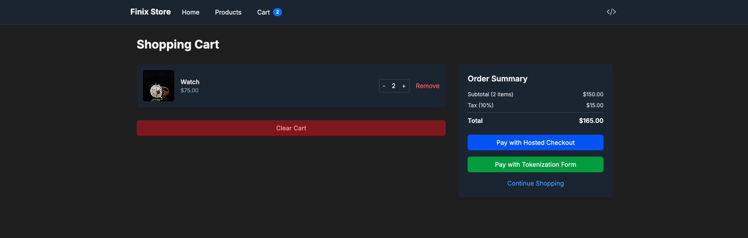This screenshot has width=748, height=238.
Task: Navigate to the Home page
Action: click(x=190, y=12)
